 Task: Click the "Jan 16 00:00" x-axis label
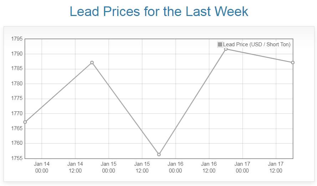tap(175, 168)
